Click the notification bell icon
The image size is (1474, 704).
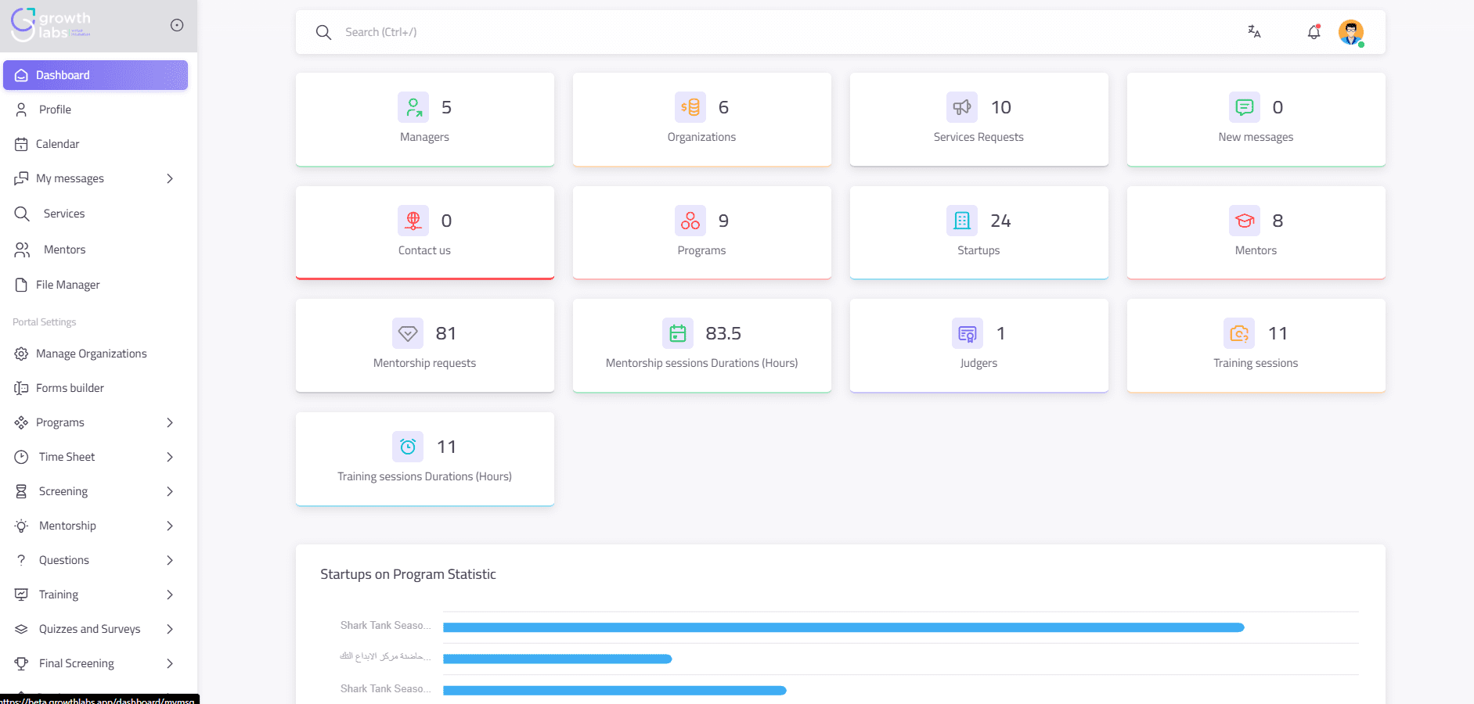coord(1314,32)
